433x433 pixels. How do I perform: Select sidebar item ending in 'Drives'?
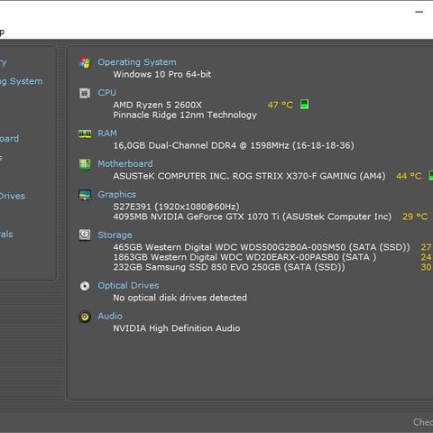[x=13, y=196]
